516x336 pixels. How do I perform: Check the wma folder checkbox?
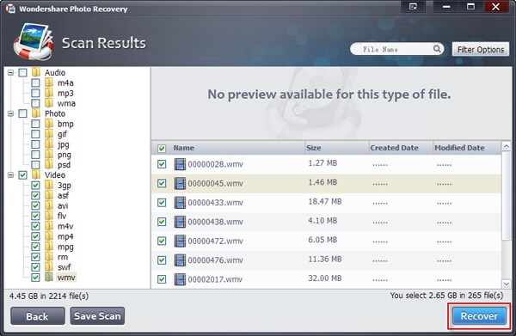pos(35,103)
